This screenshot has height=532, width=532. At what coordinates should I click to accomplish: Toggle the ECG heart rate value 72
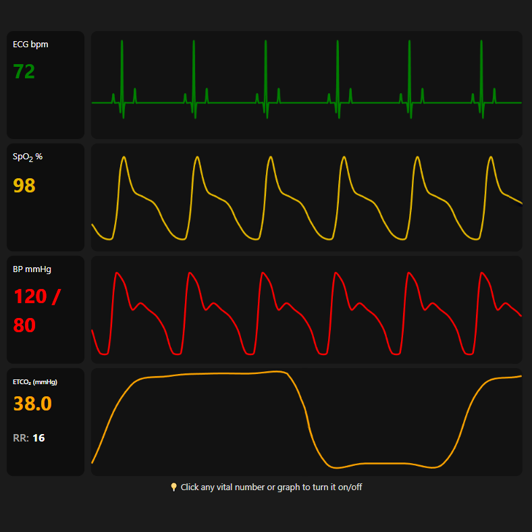click(24, 72)
